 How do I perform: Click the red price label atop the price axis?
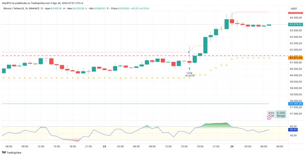(x=296, y=12)
